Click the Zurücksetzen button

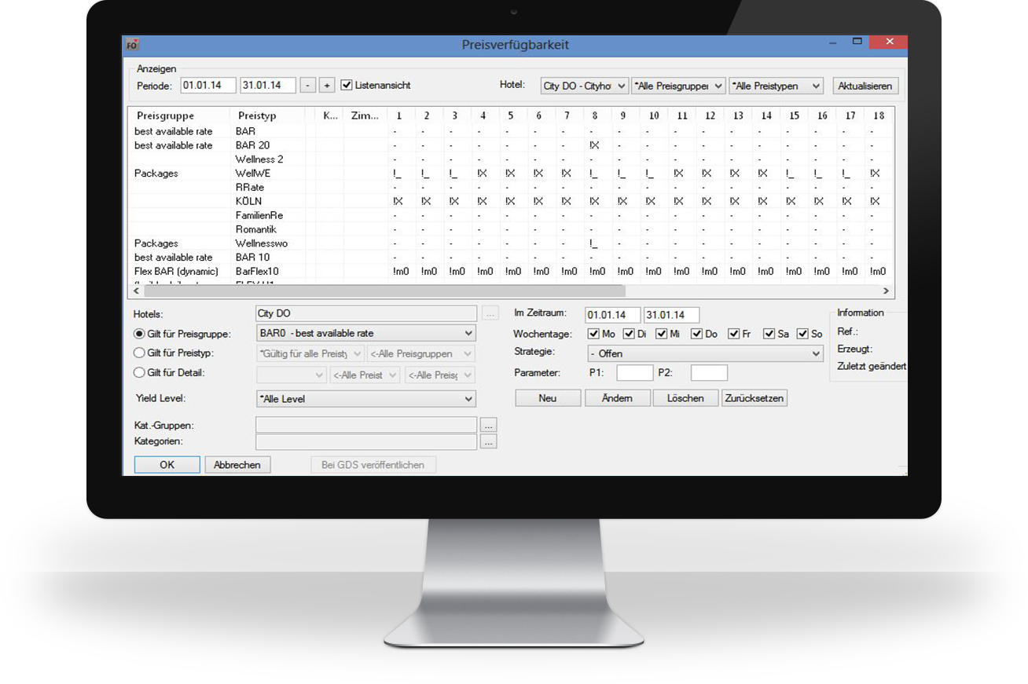[754, 398]
